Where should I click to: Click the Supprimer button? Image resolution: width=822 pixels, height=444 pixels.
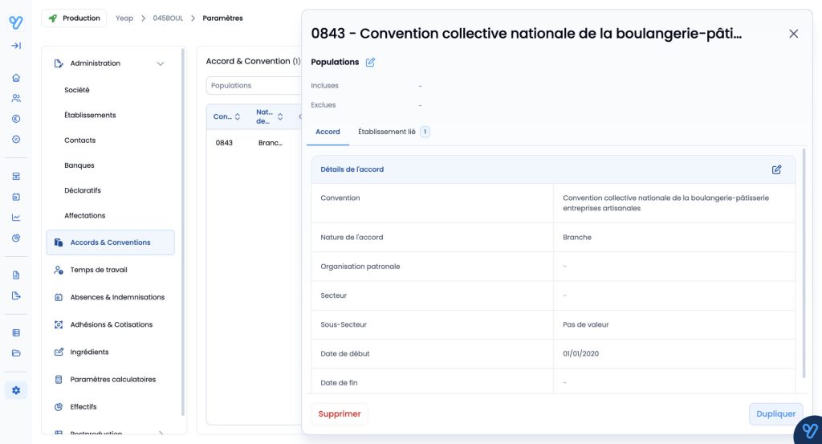340,414
